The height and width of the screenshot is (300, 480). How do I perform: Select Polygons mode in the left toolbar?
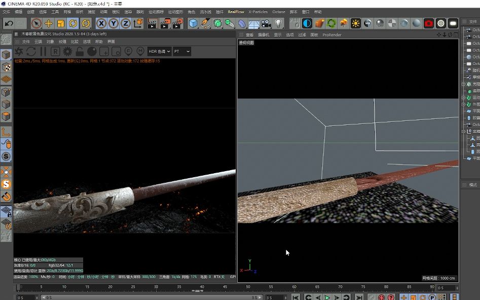click(x=6, y=116)
